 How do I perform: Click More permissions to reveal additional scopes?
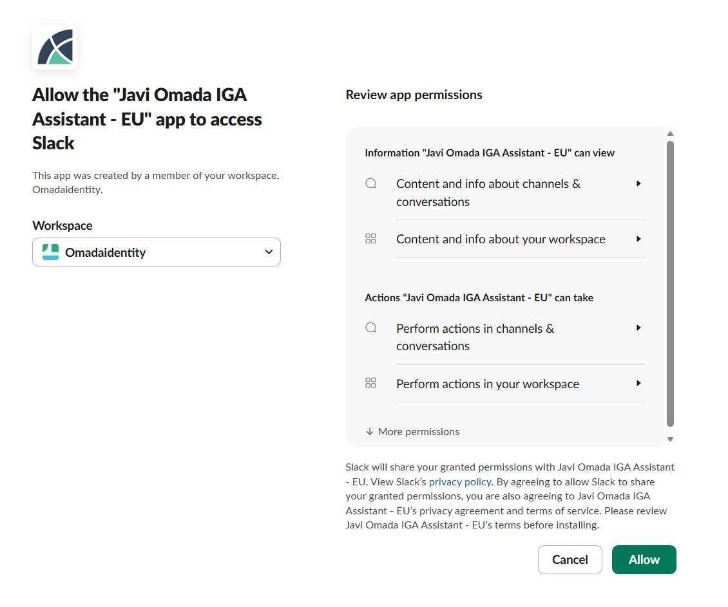418,431
